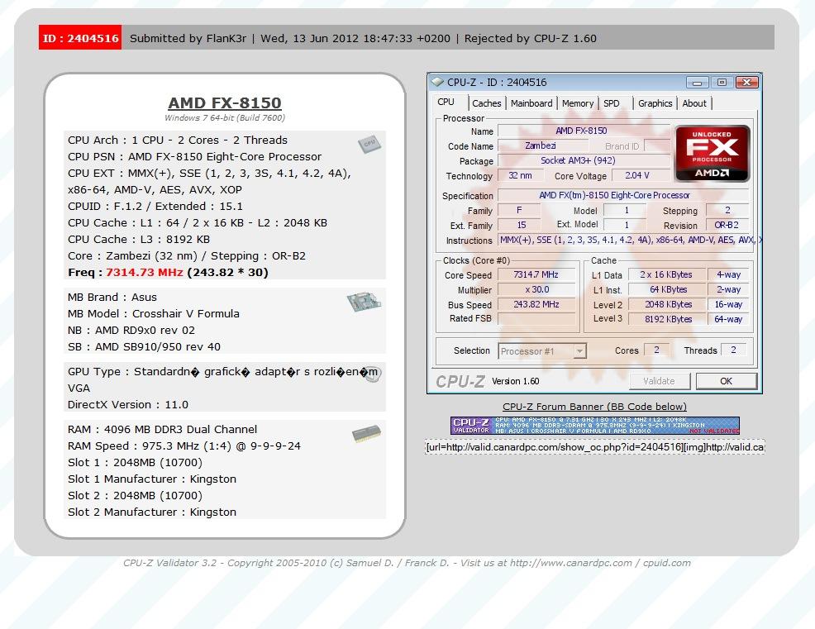Click the Core Voltage value 2.04 V
Screen dimensions: 815x629
[x=640, y=176]
